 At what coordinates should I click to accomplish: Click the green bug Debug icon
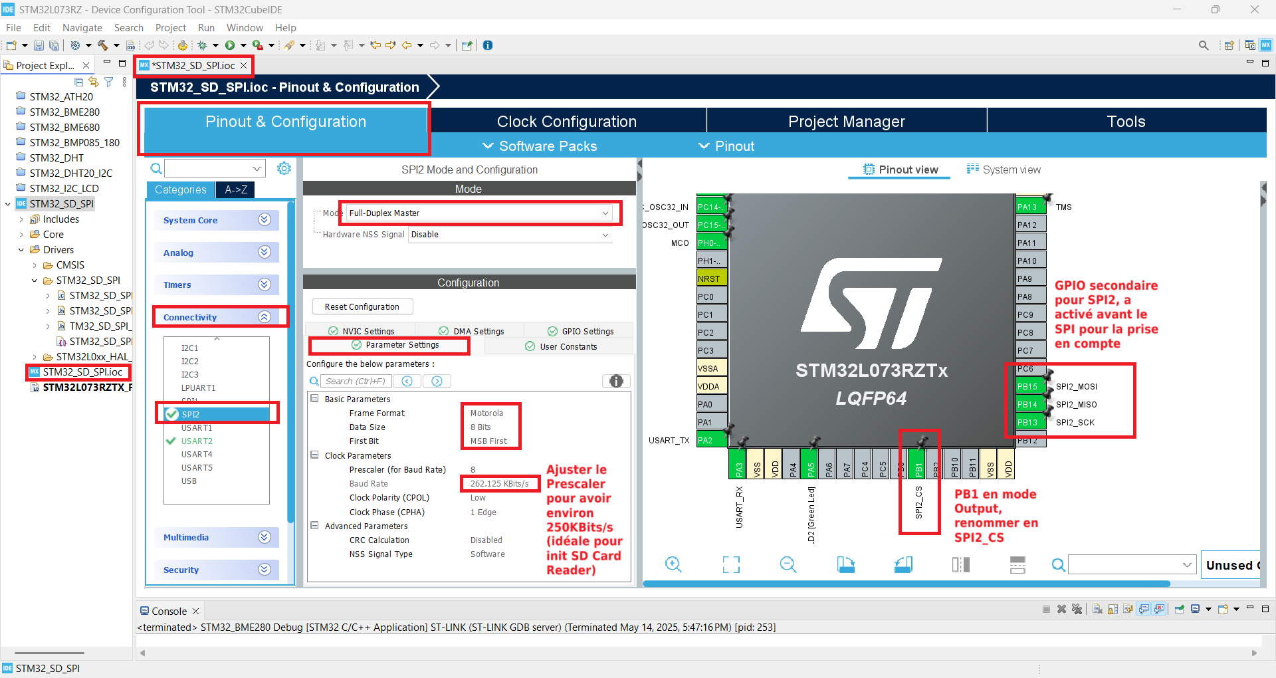click(203, 45)
